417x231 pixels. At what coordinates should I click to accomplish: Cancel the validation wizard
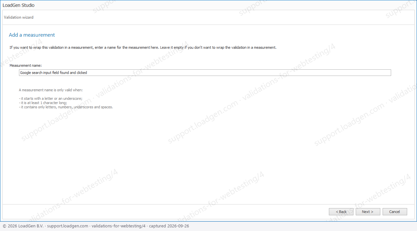[x=395, y=212]
